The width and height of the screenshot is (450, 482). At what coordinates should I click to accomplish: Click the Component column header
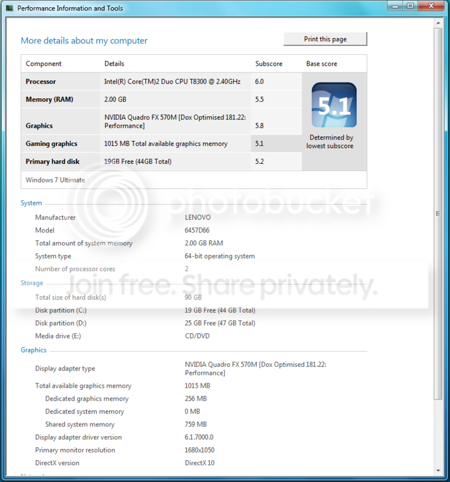pyautogui.click(x=43, y=64)
